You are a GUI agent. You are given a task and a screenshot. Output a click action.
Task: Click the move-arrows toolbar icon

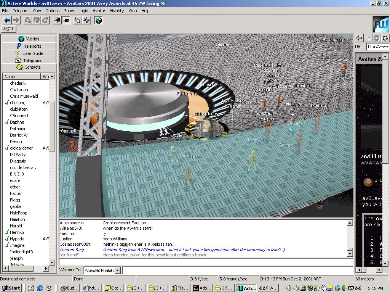coord(86,20)
